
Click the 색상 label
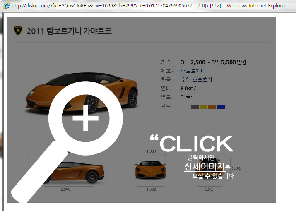point(166,105)
